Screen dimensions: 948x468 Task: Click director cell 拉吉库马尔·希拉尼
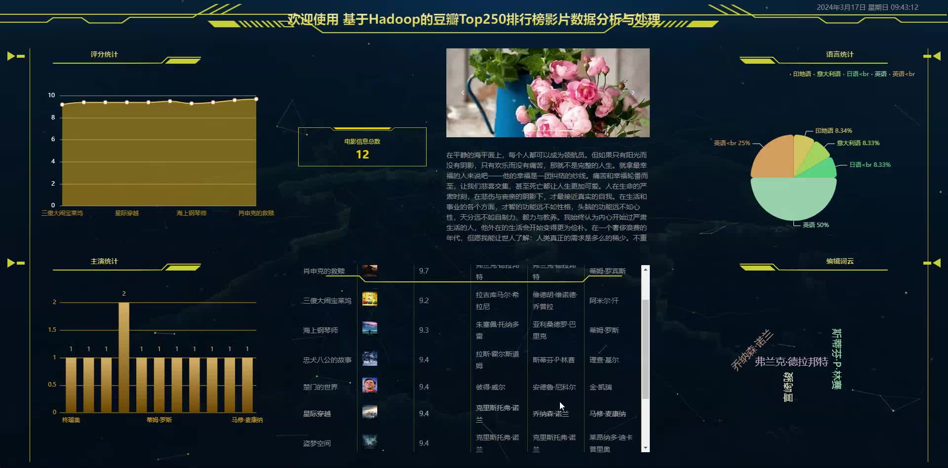497,301
